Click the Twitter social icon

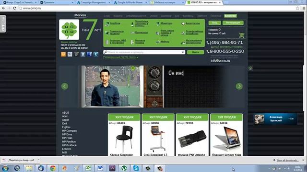point(96,54)
